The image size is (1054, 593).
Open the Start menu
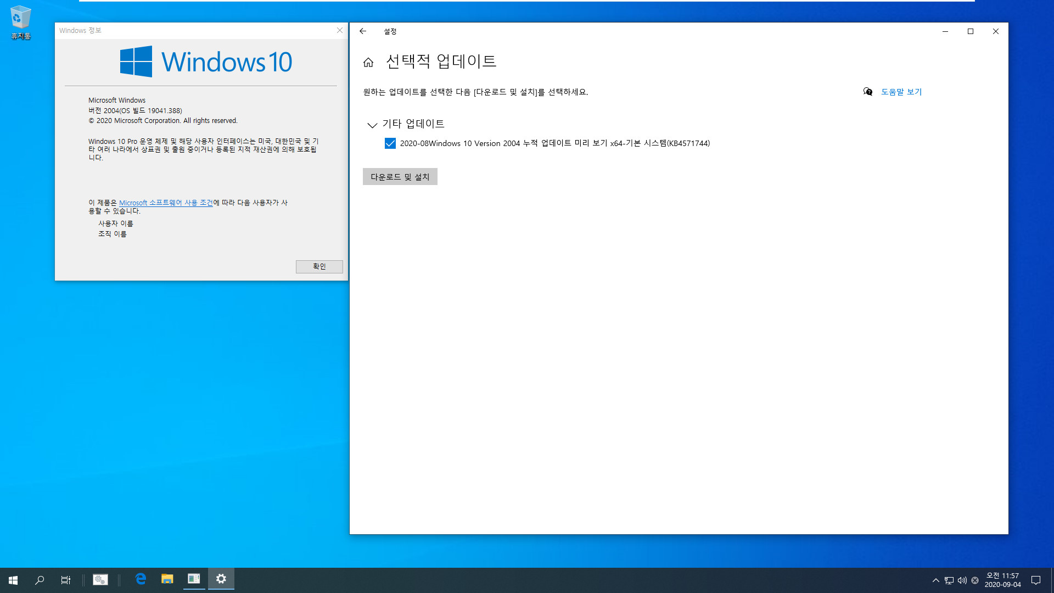pos(13,580)
